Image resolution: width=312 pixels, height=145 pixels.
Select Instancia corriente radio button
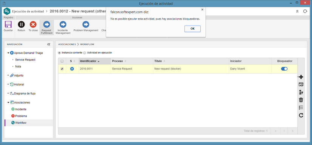pos(59,53)
